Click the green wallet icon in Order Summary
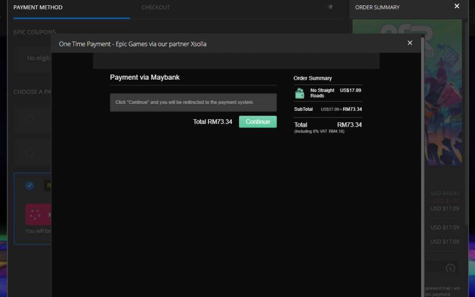This screenshot has width=475, height=297. pyautogui.click(x=300, y=93)
